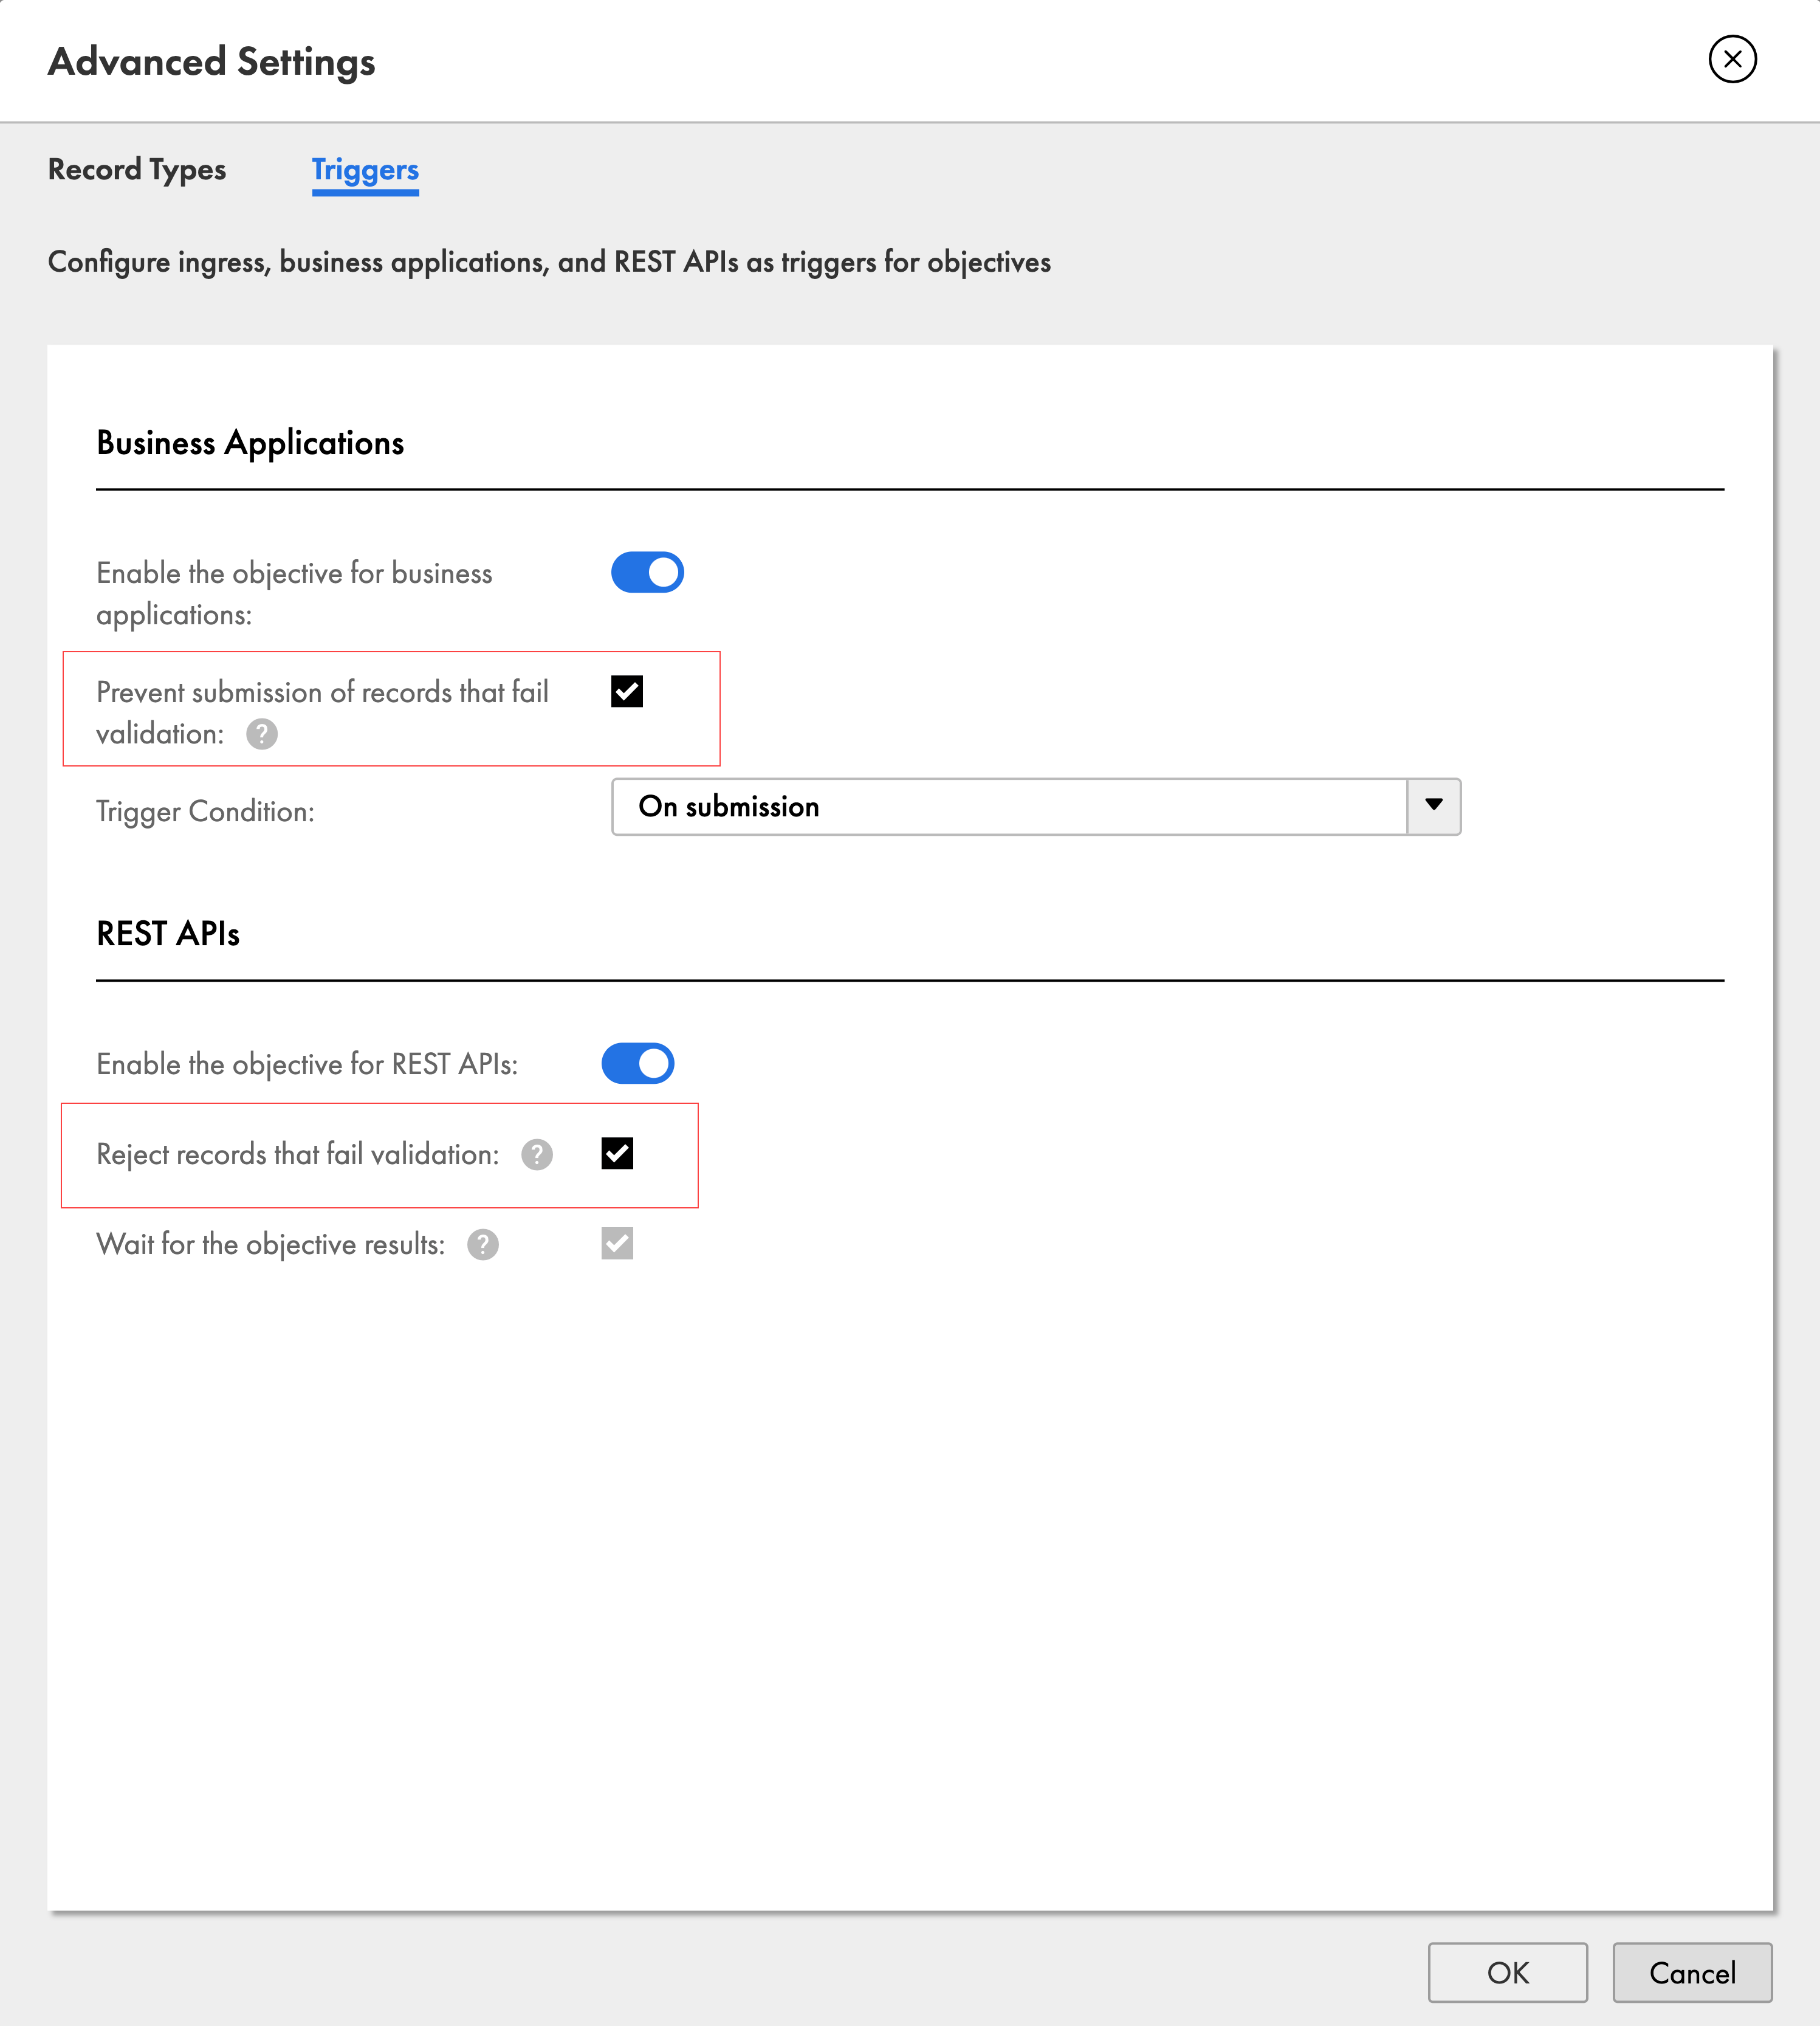The image size is (1820, 2026).
Task: Click the Advanced Settings title text
Action: click(212, 62)
